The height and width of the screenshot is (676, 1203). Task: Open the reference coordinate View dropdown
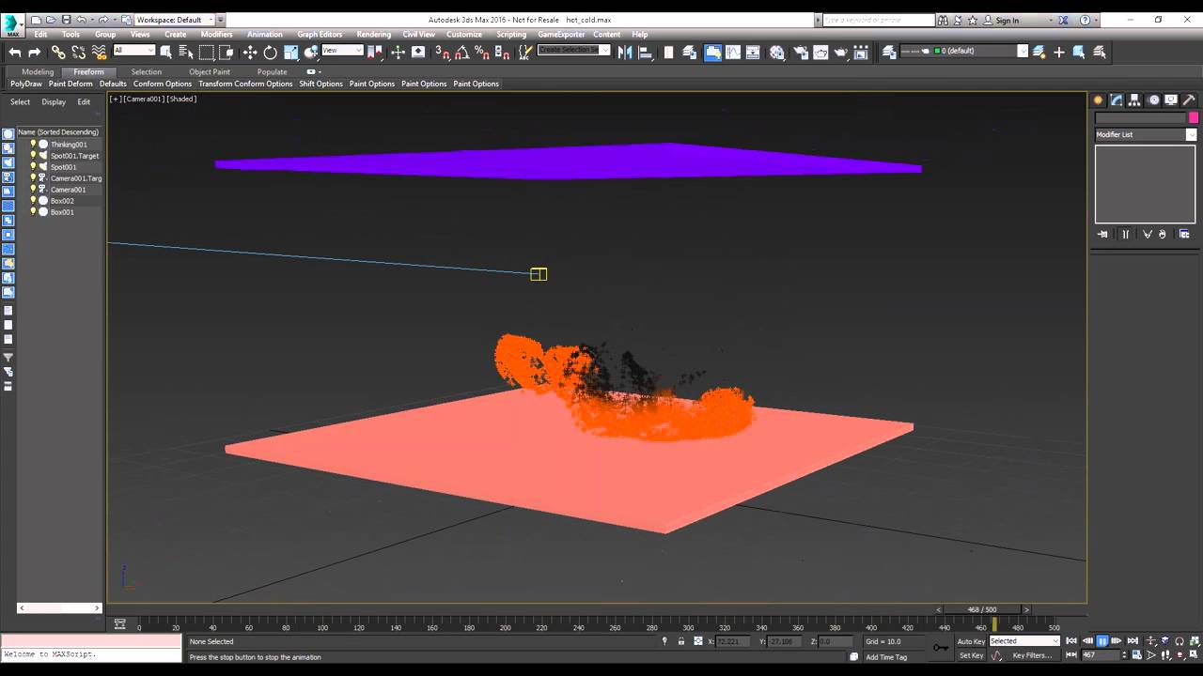(x=343, y=51)
